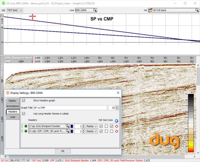
Task: Click the search icon in CDP / CMP header field
Action: [68, 131]
